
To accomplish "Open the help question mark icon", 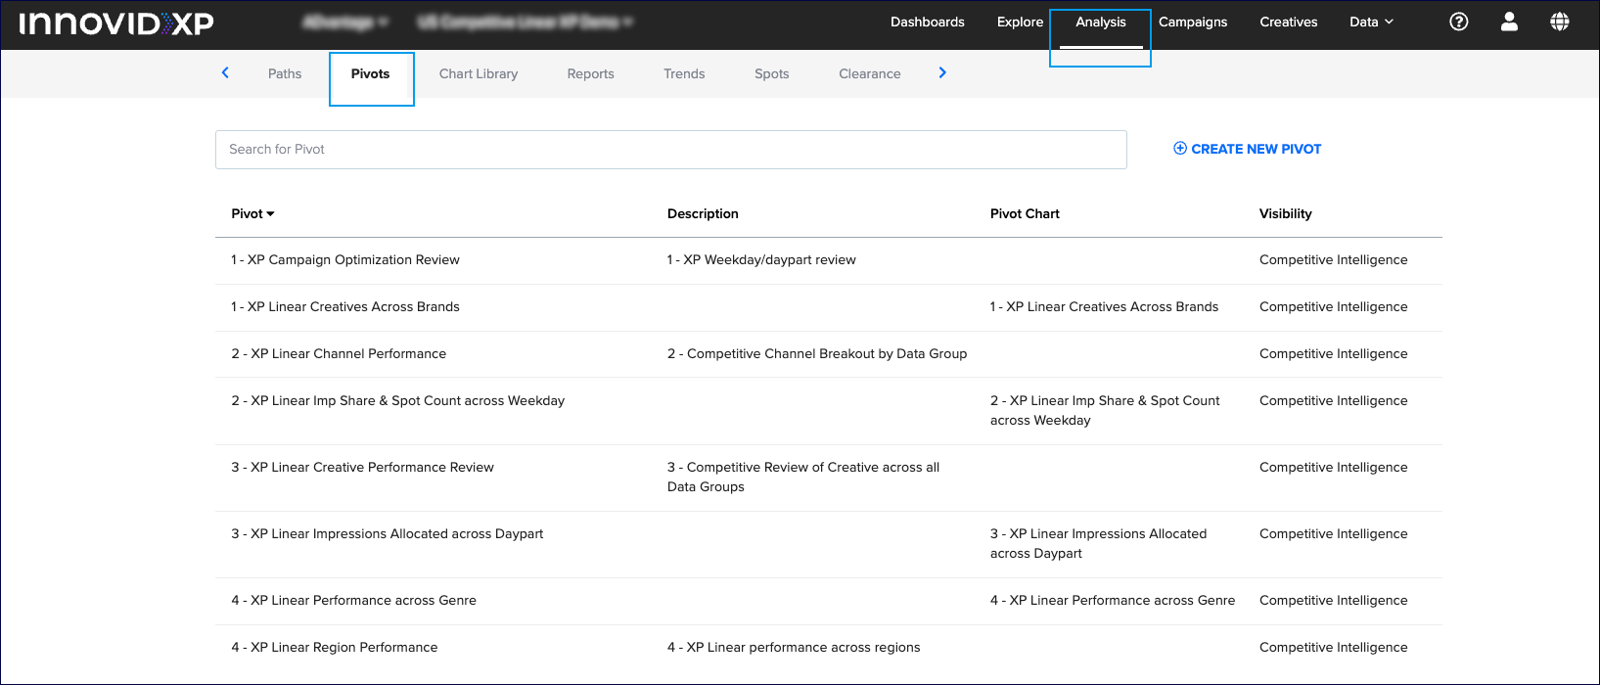I will (1458, 22).
